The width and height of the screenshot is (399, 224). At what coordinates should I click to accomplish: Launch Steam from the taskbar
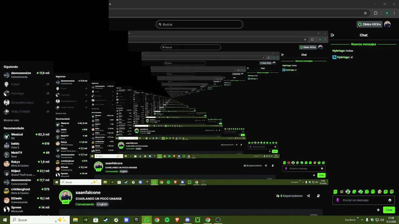coord(106,220)
